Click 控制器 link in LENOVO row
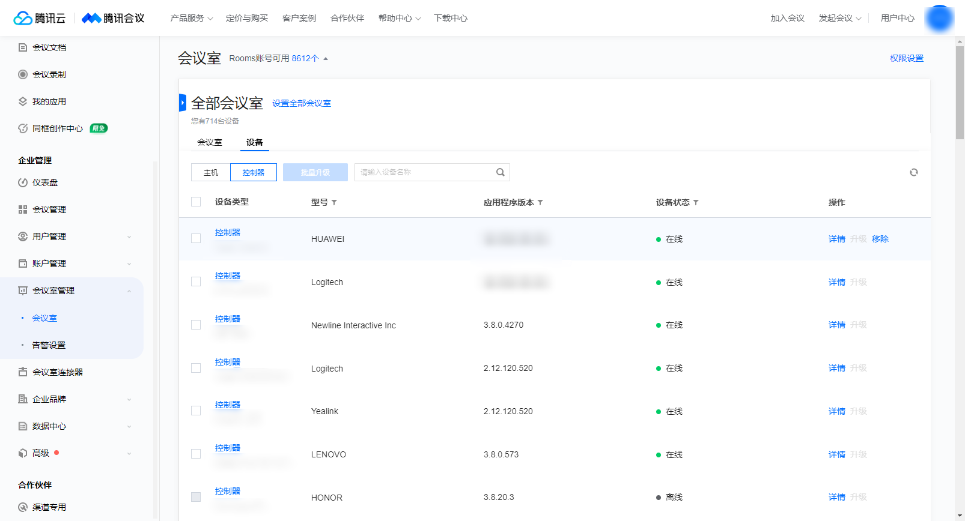 pyautogui.click(x=228, y=448)
